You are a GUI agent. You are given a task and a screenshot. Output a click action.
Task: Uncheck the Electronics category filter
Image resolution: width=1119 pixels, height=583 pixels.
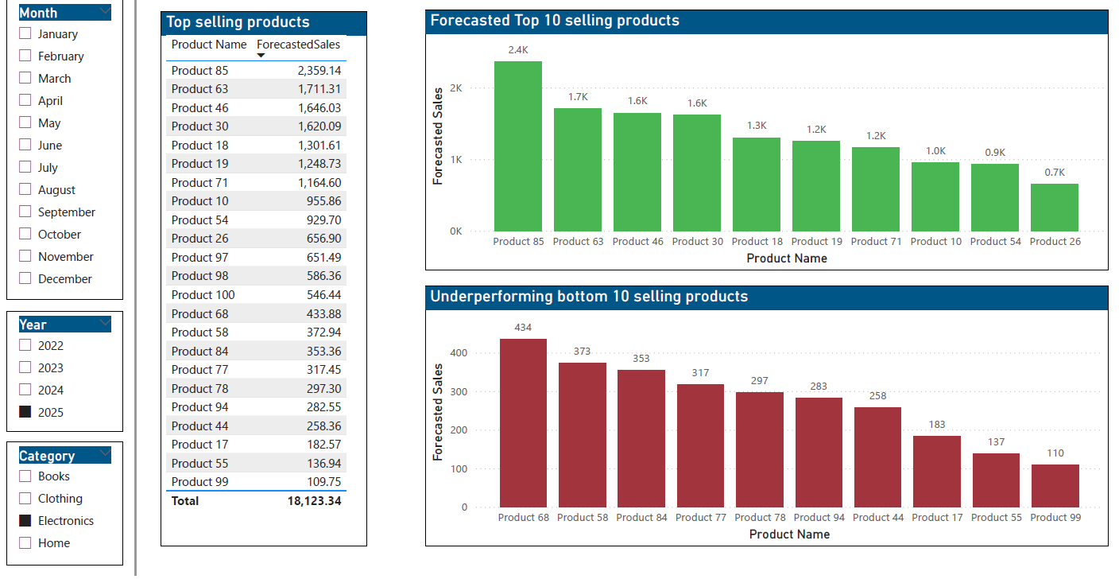click(x=25, y=520)
